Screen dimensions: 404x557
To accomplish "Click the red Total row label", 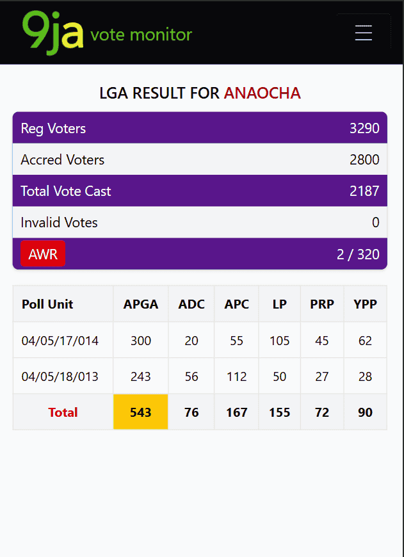I will [63, 412].
